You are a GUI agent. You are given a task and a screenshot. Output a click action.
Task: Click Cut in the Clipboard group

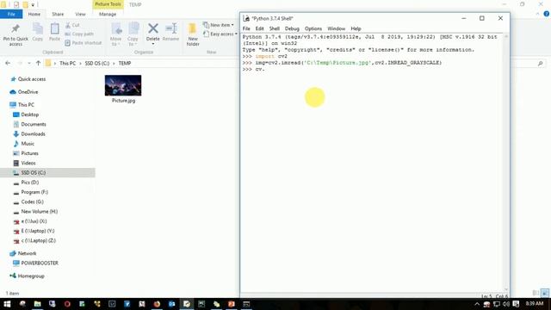[x=72, y=25]
